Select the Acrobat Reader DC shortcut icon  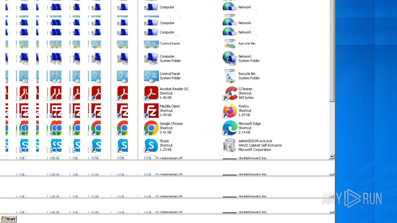(151, 93)
